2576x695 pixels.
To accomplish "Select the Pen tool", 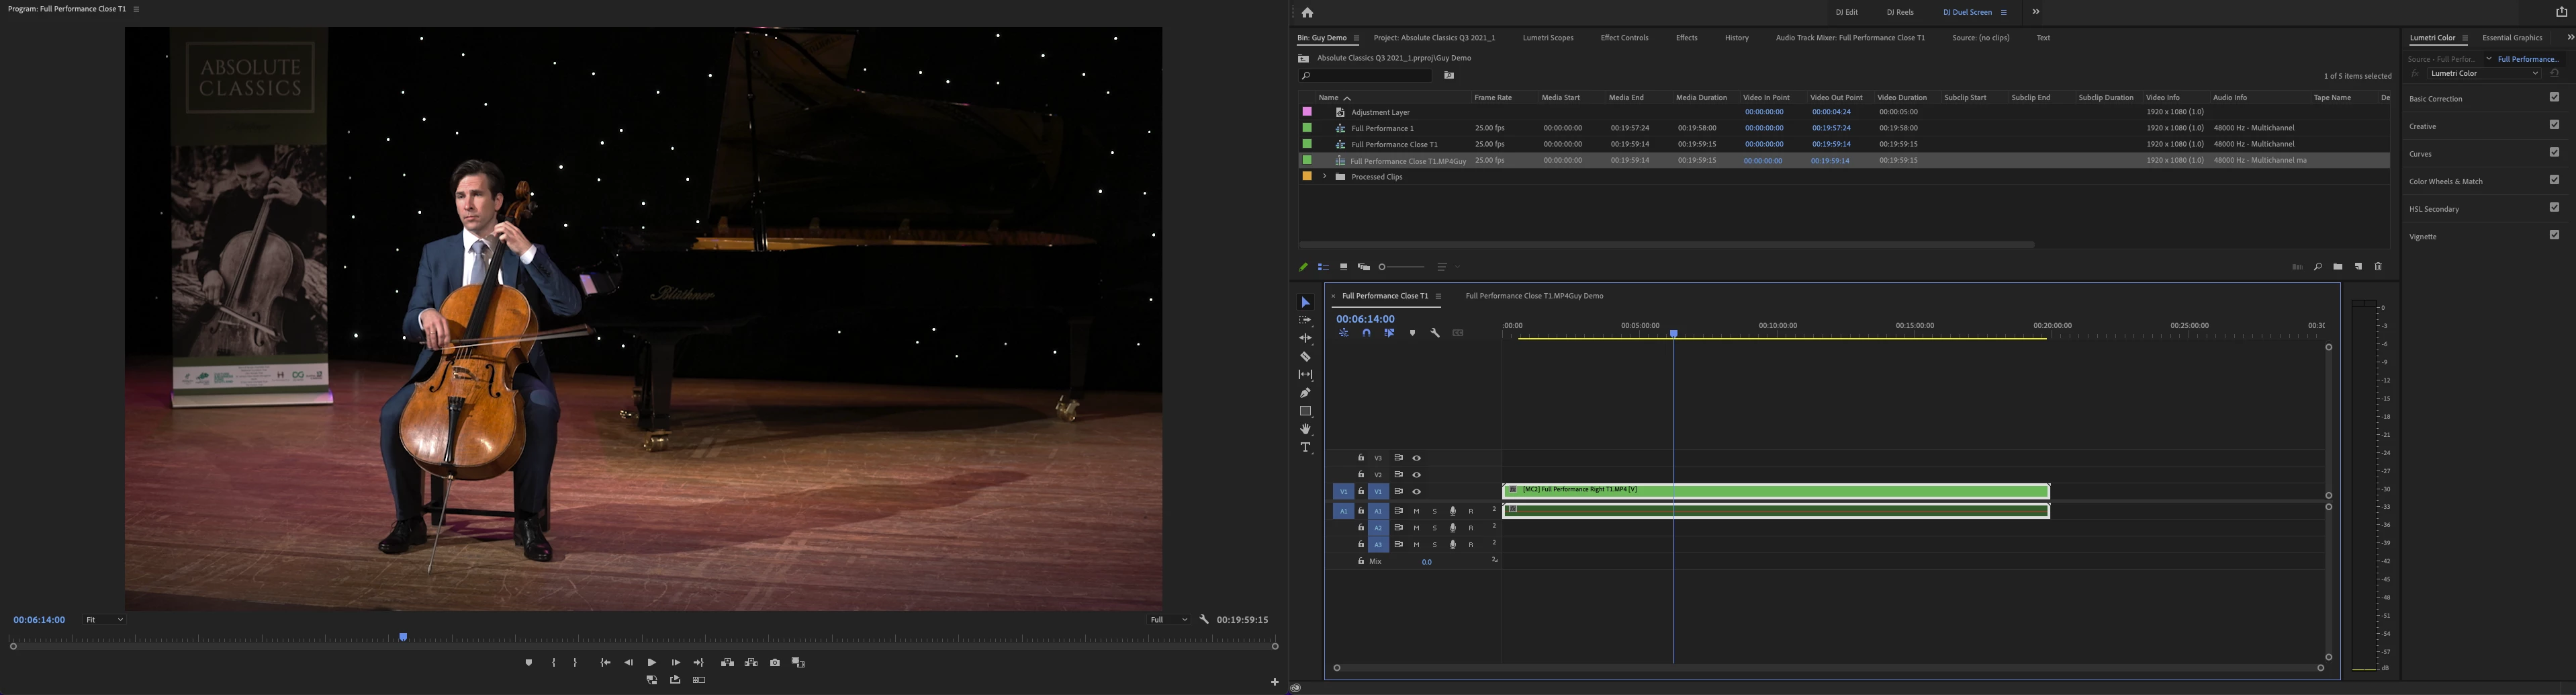I will (1305, 393).
